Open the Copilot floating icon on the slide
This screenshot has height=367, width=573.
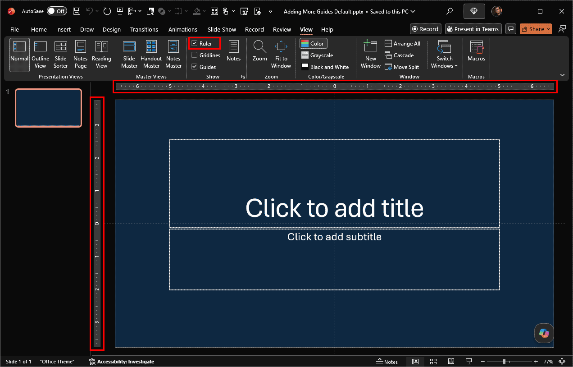544,333
